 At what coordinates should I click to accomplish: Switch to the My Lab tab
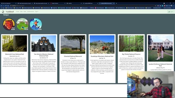click(x=8, y=3)
